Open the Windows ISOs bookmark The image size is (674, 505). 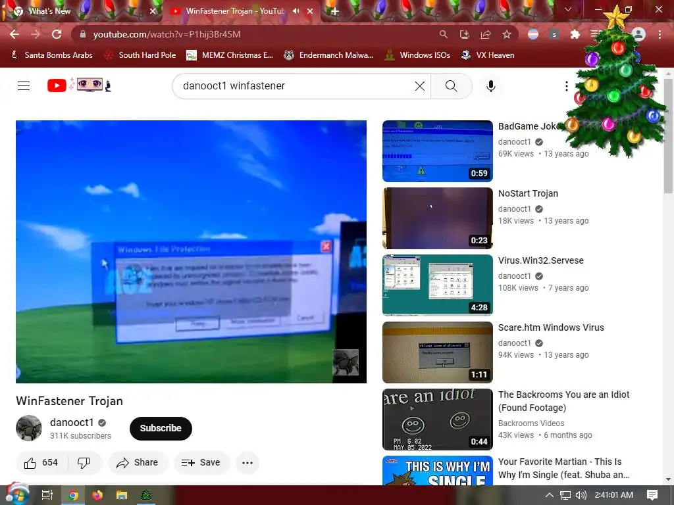[x=417, y=55]
